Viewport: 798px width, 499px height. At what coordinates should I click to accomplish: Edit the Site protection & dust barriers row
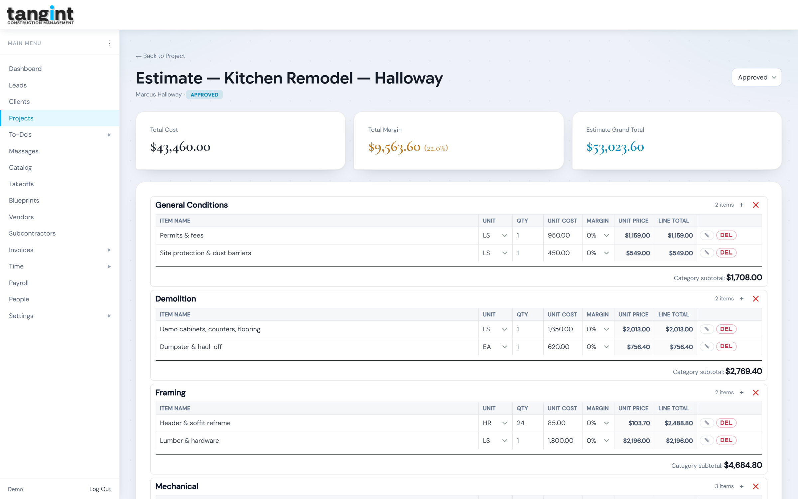coord(707,253)
